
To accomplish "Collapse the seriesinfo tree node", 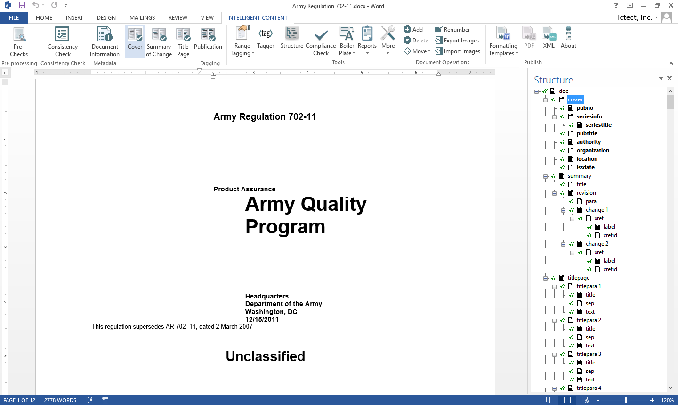I will coord(554,117).
